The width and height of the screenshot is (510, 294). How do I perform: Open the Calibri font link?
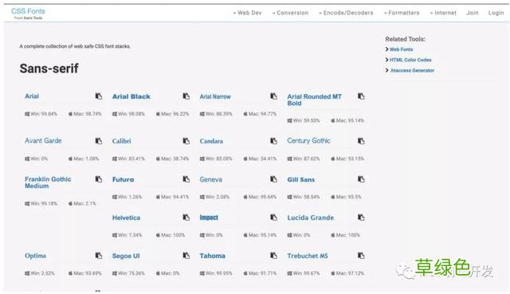pos(122,141)
